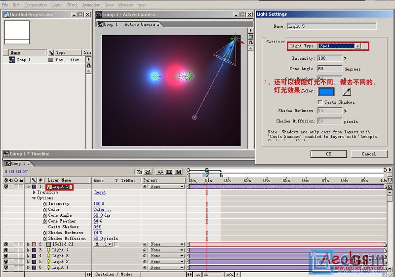
Task: Open the Animation menu
Action: click(x=91, y=5)
